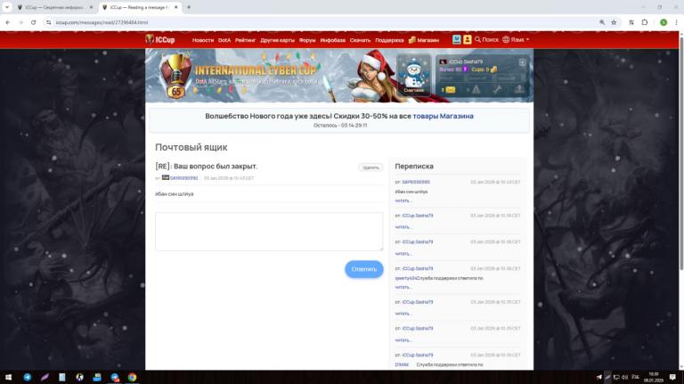684x384 pixels.
Task: Click the Удалить delete button
Action: click(370, 167)
